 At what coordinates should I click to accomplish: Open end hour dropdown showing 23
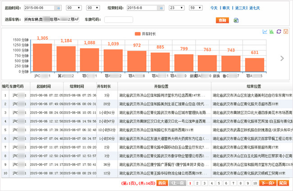pyautogui.click(x=177, y=8)
